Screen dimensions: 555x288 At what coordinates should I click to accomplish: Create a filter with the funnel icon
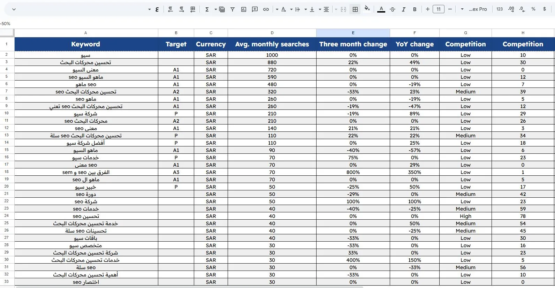coord(233,9)
